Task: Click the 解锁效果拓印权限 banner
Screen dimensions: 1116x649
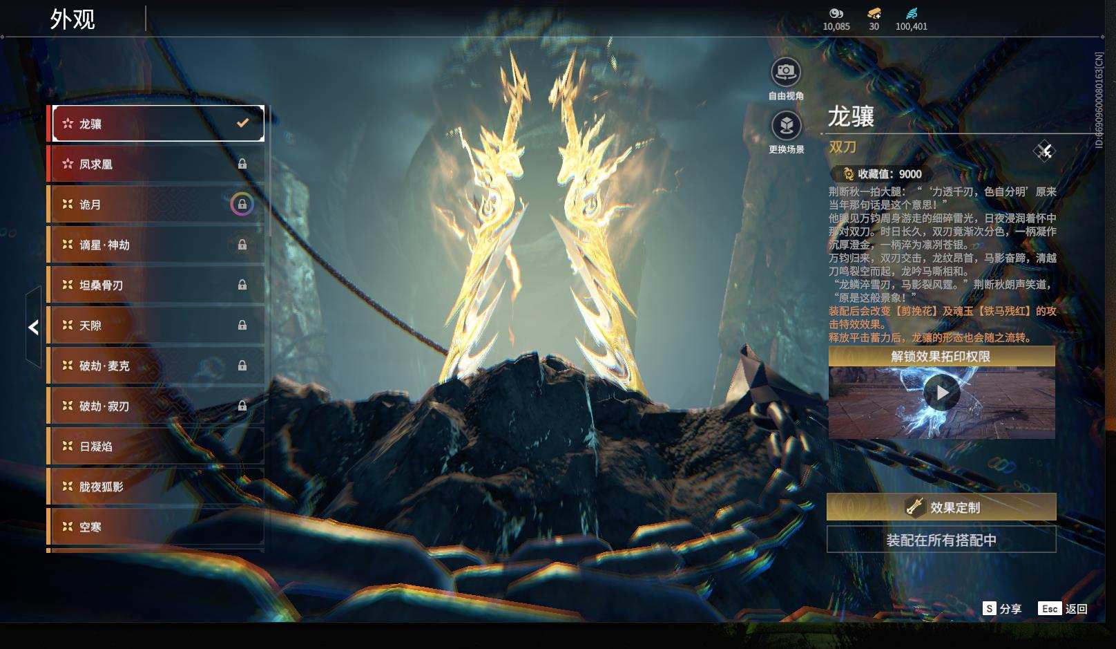Action: tap(941, 357)
